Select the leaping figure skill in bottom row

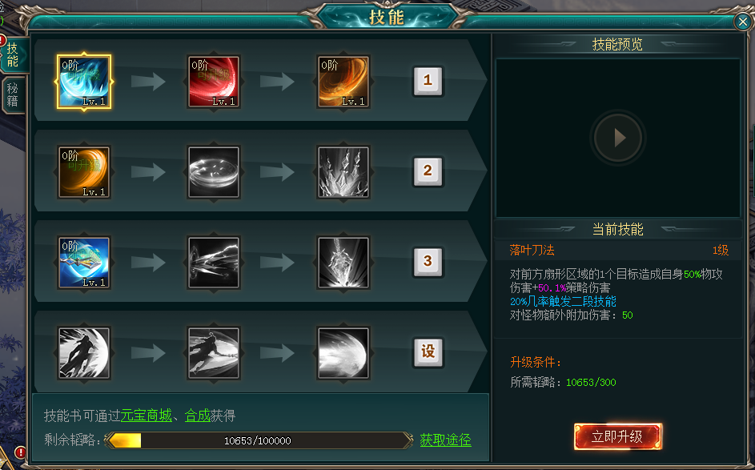pos(84,353)
